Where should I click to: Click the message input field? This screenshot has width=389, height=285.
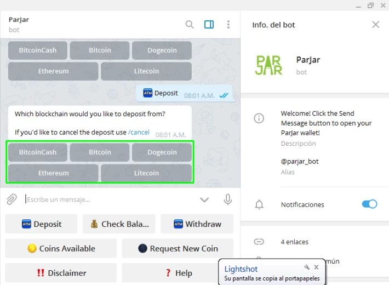(x=109, y=200)
